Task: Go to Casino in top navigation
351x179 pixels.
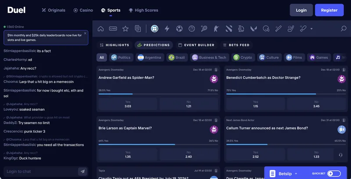Action: coord(83,10)
